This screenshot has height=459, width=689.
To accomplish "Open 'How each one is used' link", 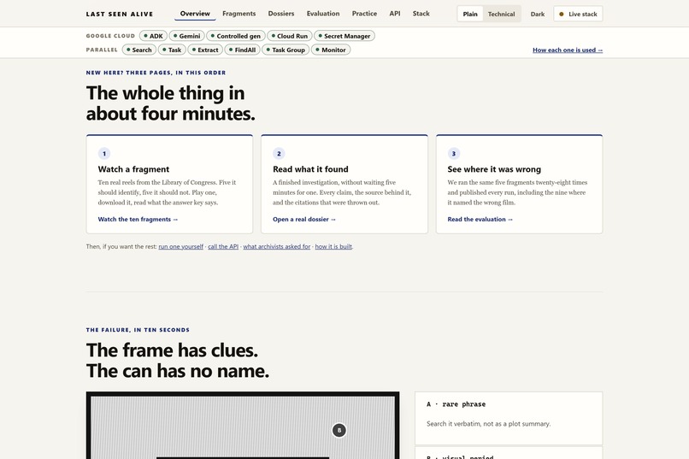I will pyautogui.click(x=568, y=50).
